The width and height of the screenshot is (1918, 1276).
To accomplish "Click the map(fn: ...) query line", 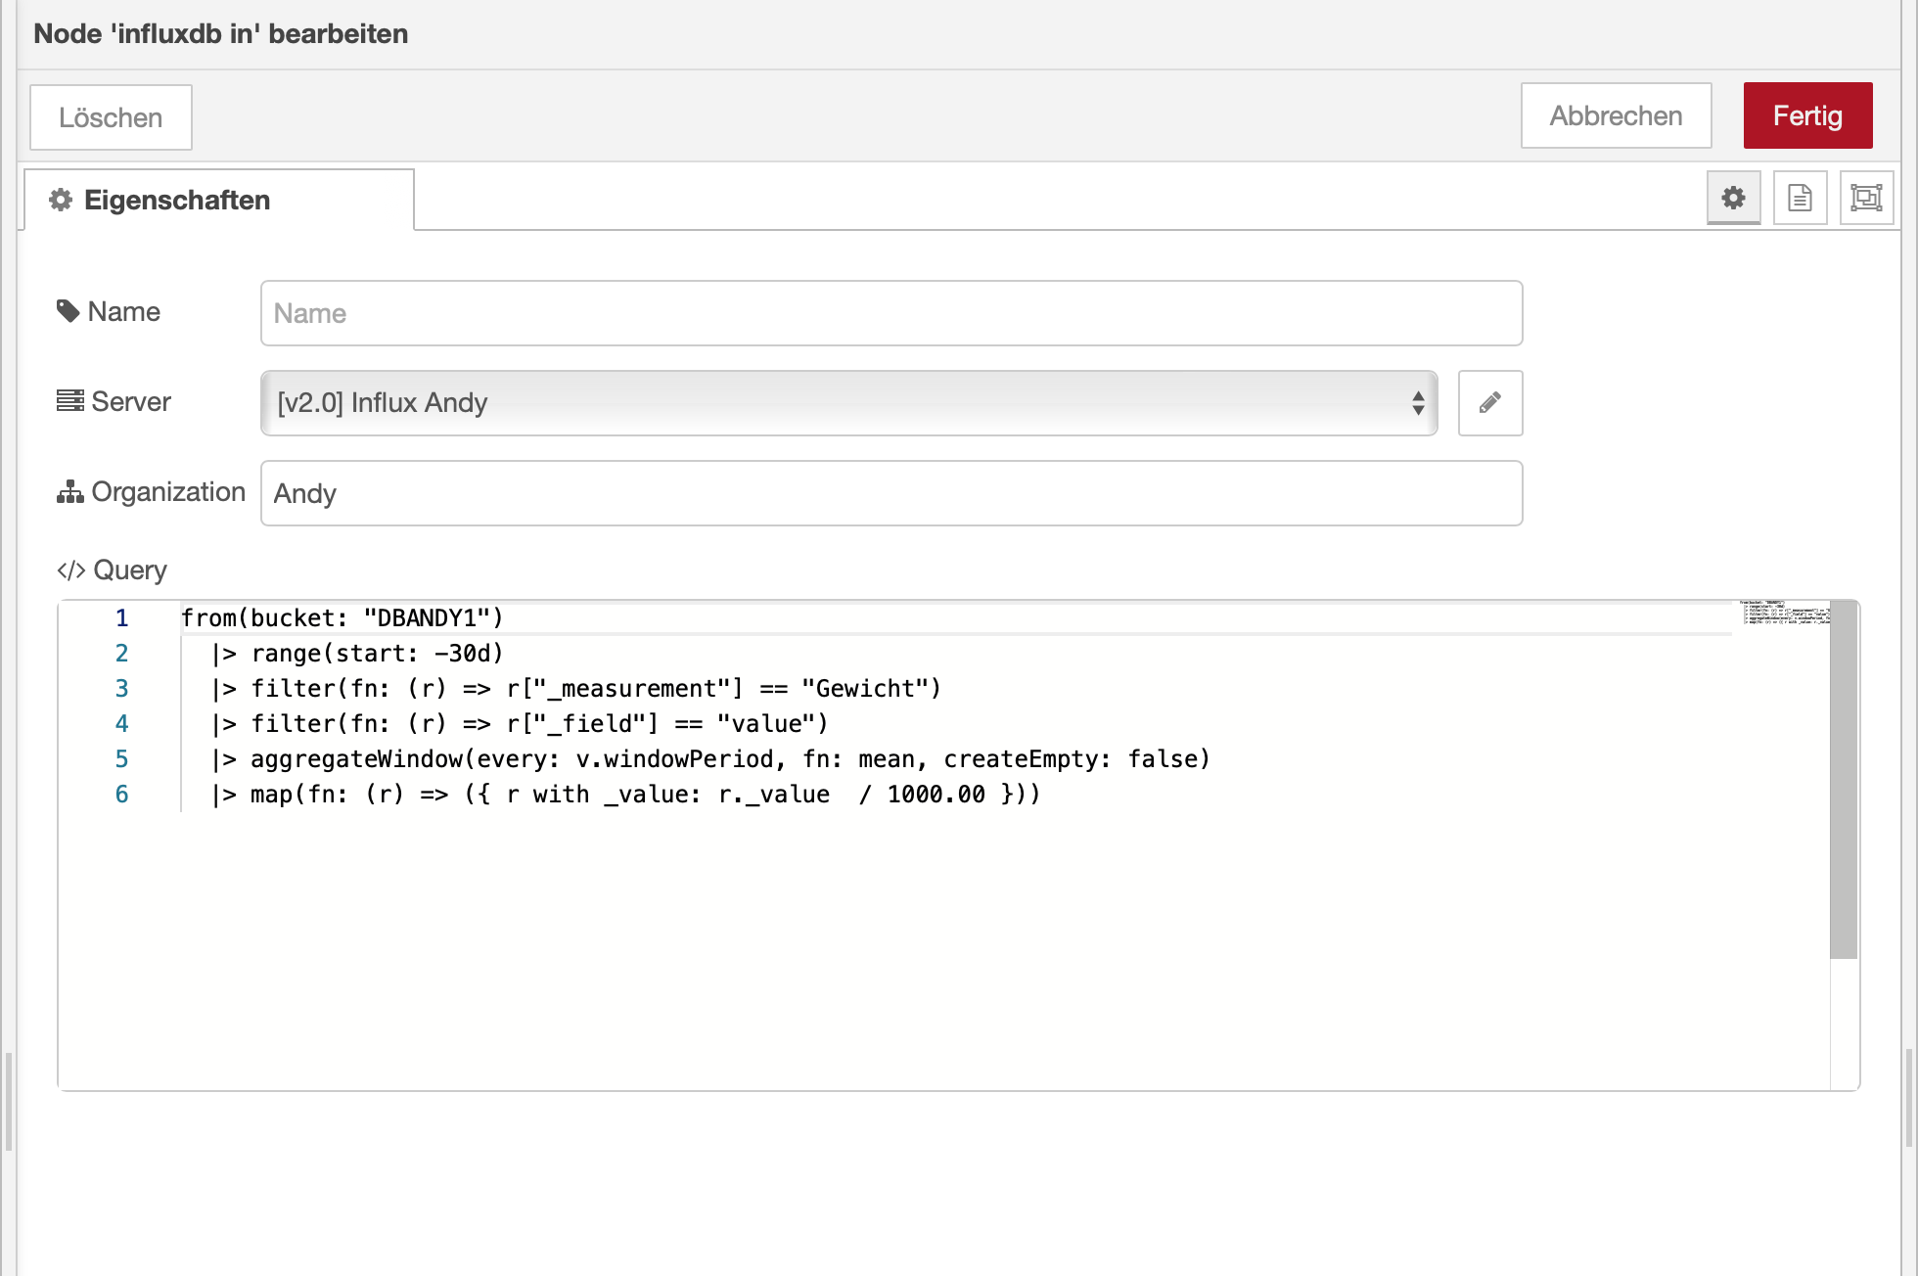I will 626,794.
